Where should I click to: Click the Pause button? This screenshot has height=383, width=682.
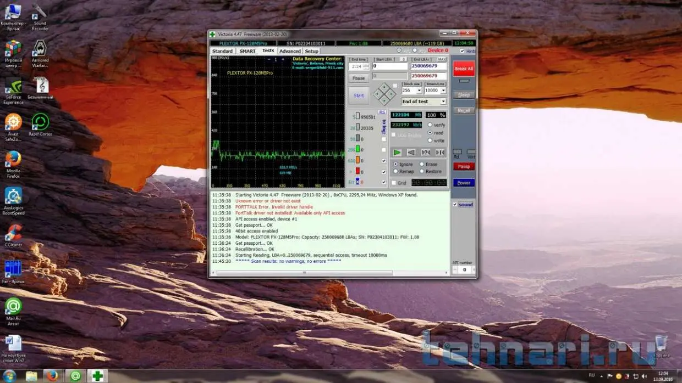(x=359, y=78)
